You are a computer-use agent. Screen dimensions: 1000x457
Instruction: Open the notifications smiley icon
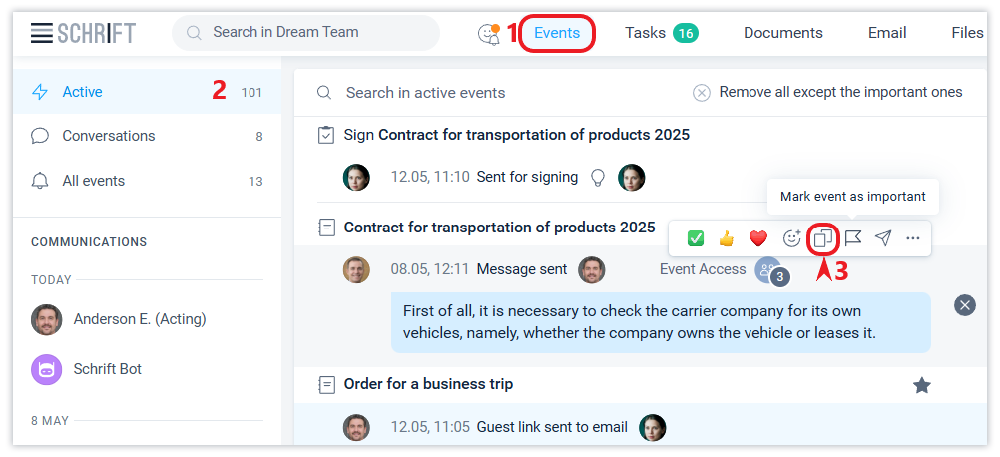(488, 34)
